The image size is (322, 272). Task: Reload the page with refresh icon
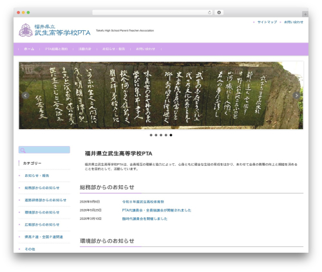(209, 12)
